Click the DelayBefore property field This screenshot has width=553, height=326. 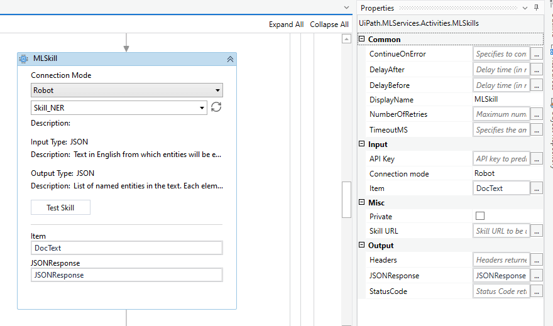point(501,85)
